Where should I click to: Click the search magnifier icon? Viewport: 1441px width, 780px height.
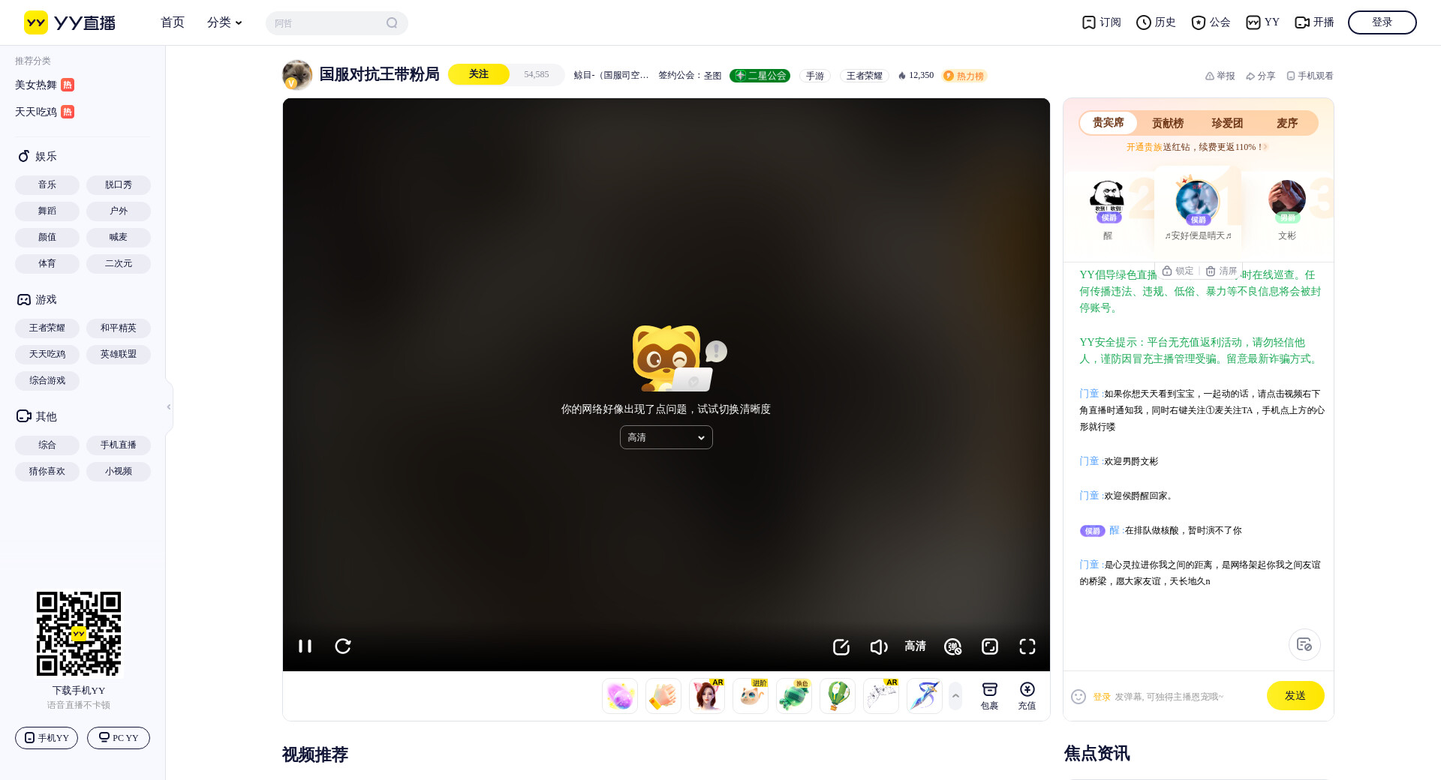coord(392,23)
